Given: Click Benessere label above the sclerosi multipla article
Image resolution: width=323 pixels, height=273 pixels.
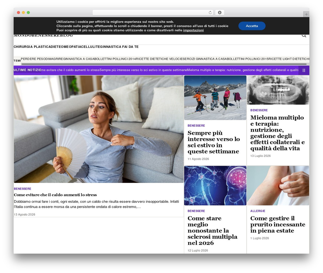Looking at the screenshot, I should [x=196, y=211].
